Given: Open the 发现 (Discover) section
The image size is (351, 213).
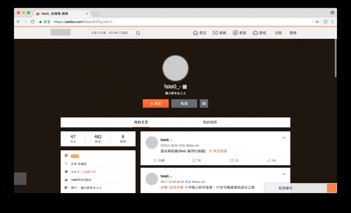Looking at the screenshot, I should [240, 33].
